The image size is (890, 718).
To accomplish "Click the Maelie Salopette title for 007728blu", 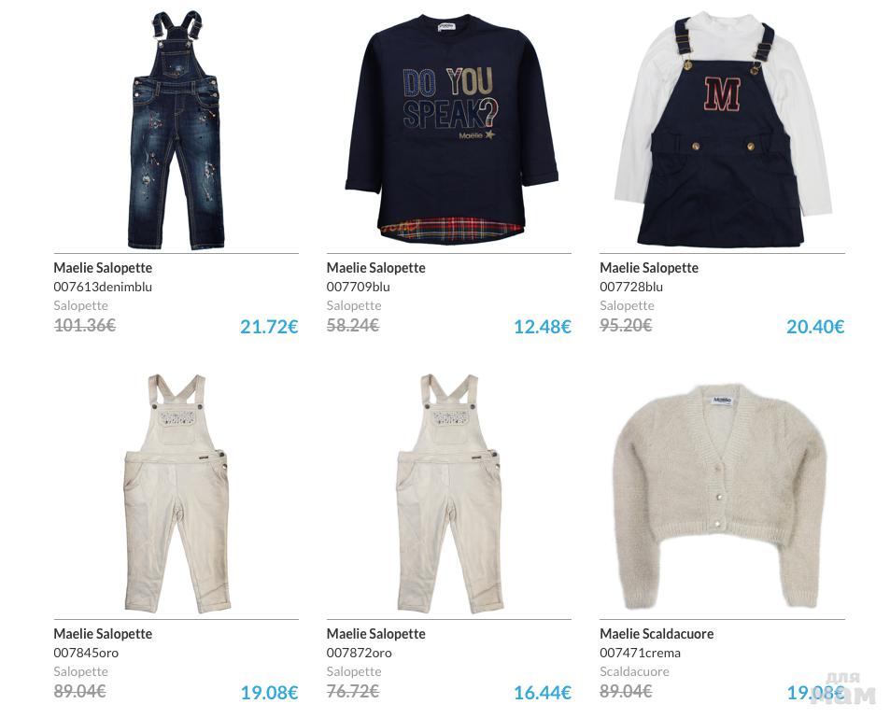I will point(649,267).
